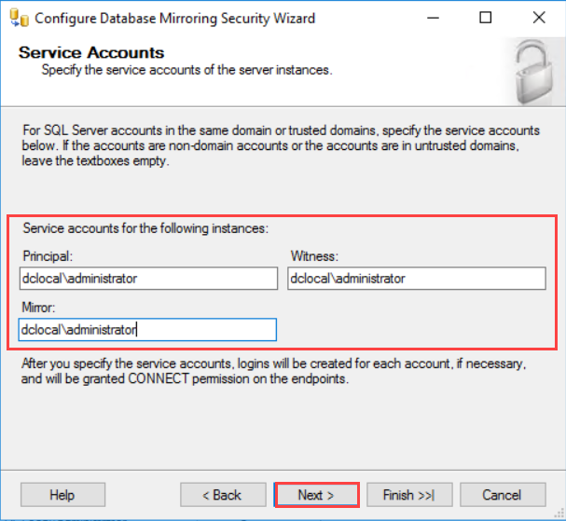The width and height of the screenshot is (566, 521).
Task: Click the Principal label
Action: coord(46,254)
